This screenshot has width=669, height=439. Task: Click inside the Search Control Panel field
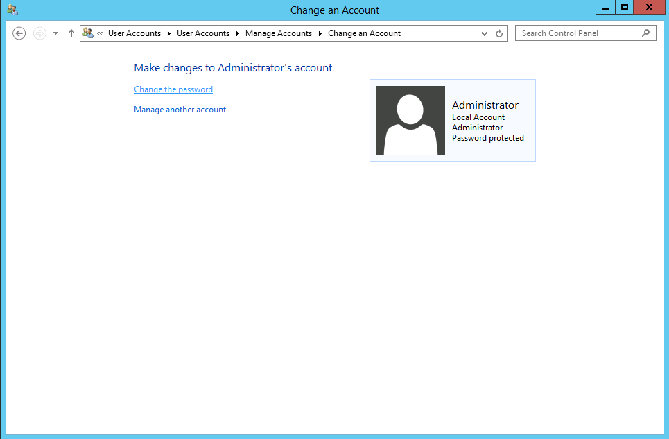[575, 33]
